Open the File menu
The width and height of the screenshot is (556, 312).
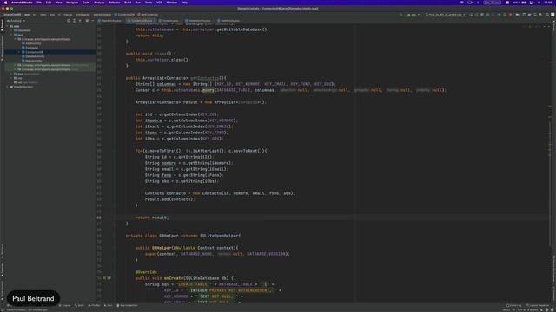pos(39,3)
